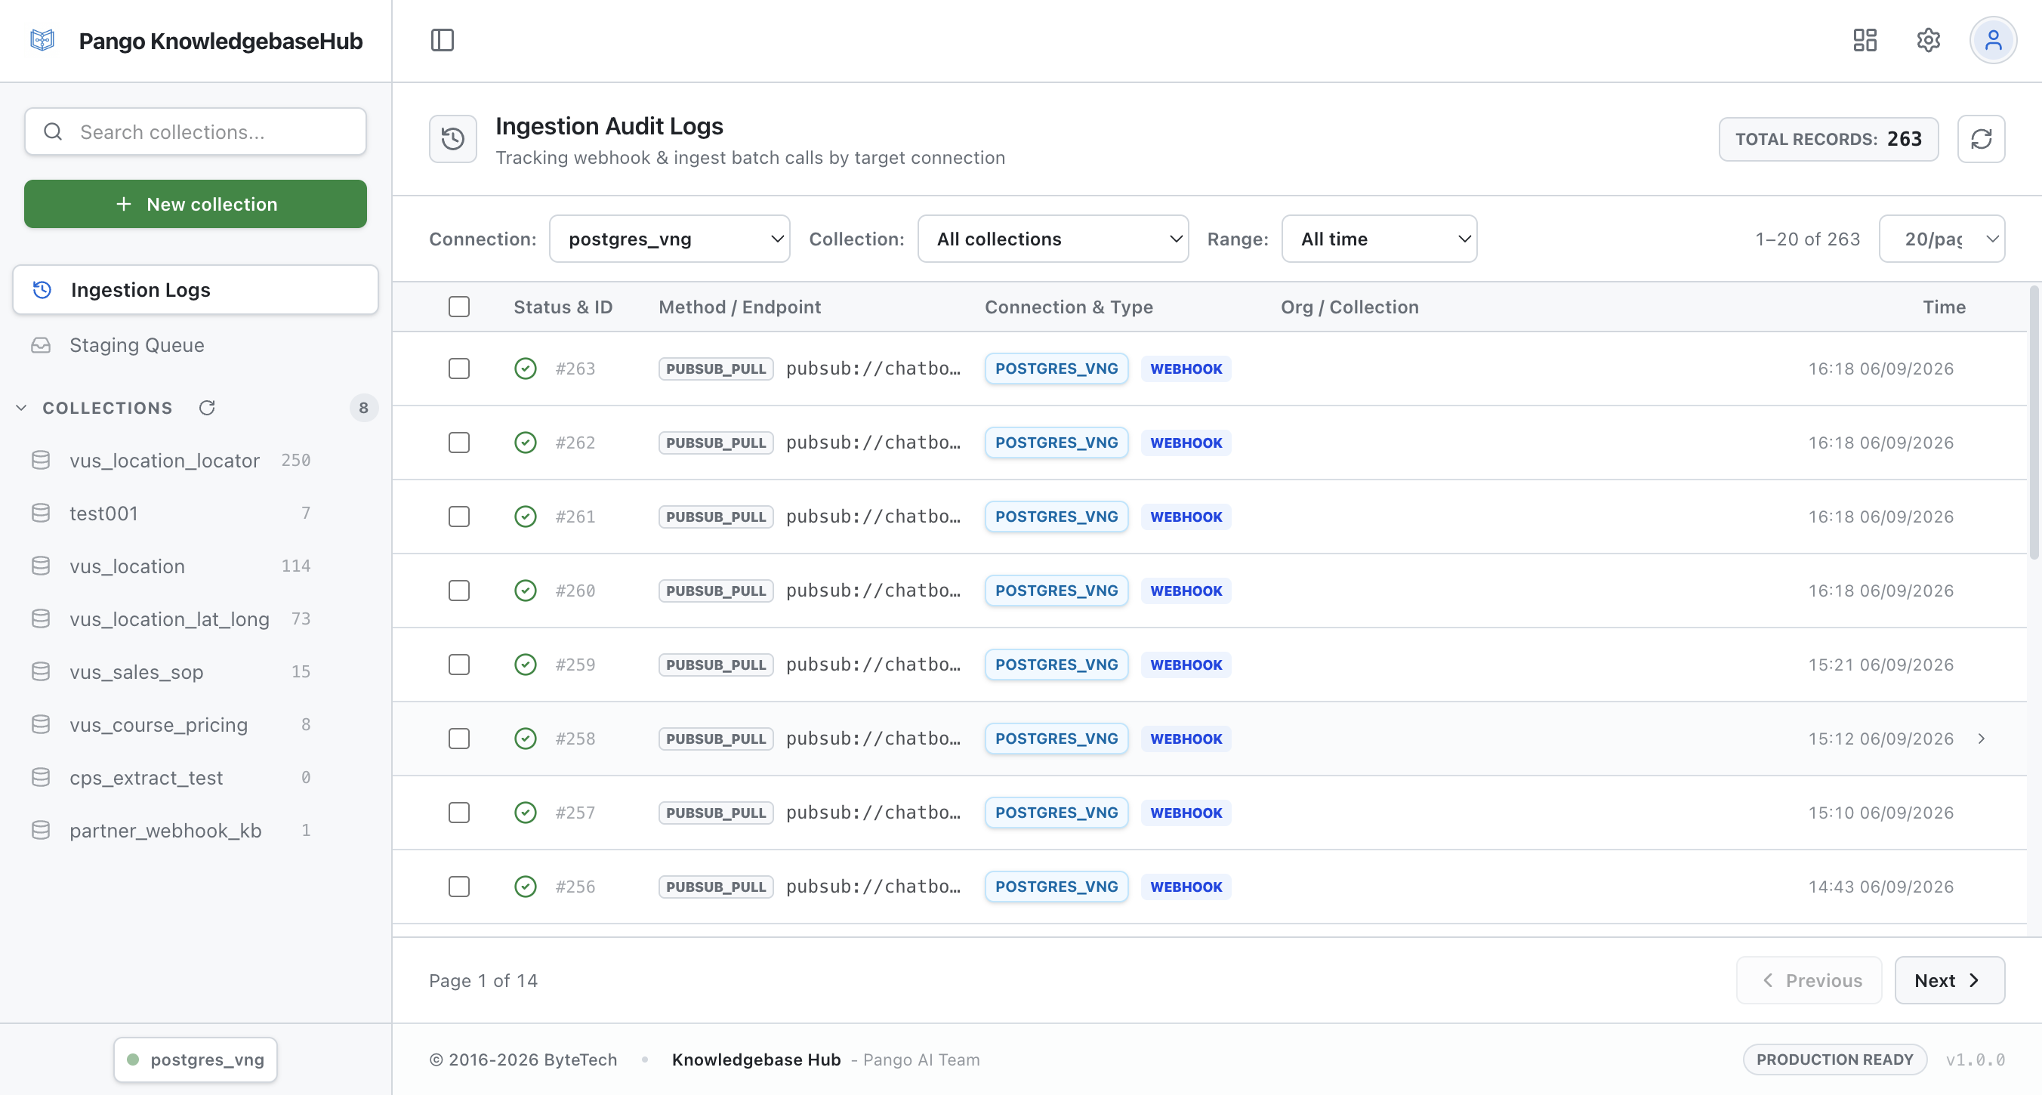Click the Previous page button
Image resolution: width=2042 pixels, height=1095 pixels.
point(1809,980)
